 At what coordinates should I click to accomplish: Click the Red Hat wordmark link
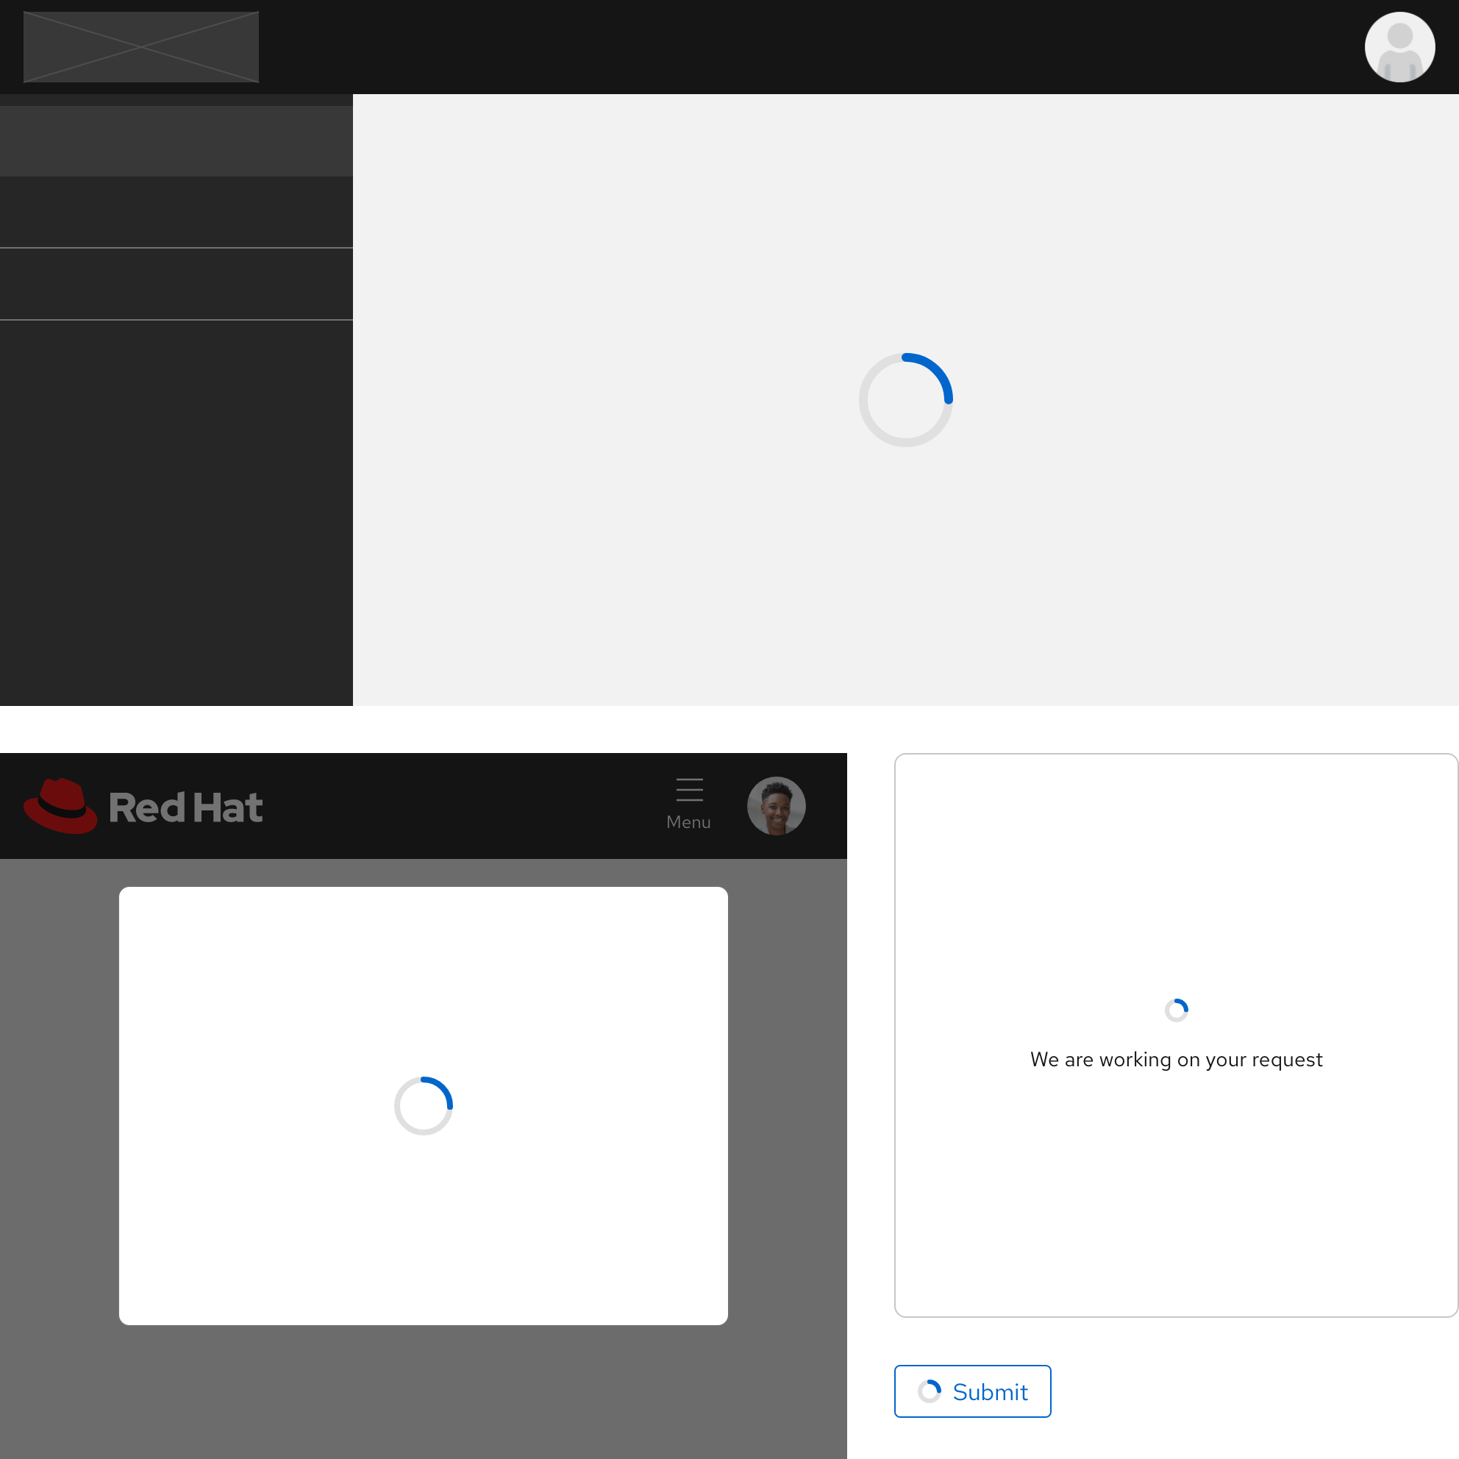(x=186, y=807)
